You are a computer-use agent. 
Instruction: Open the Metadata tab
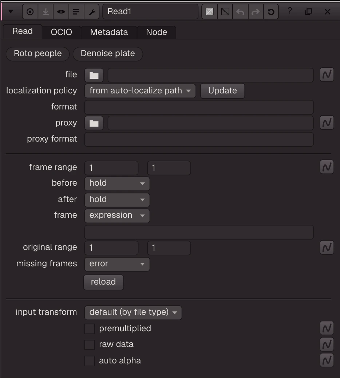[109, 32]
